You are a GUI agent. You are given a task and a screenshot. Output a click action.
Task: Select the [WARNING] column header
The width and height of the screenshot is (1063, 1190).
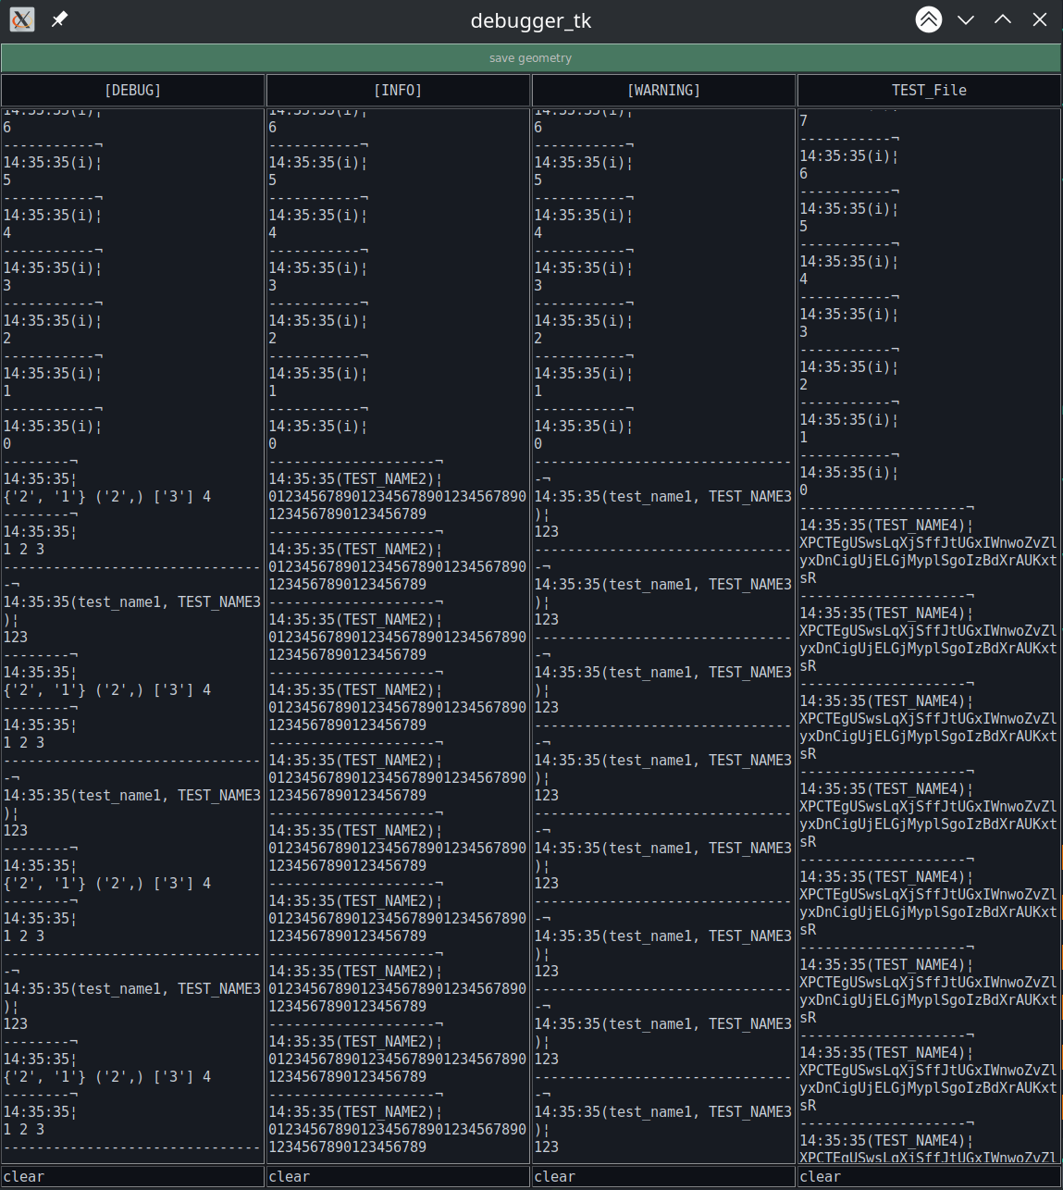(663, 91)
